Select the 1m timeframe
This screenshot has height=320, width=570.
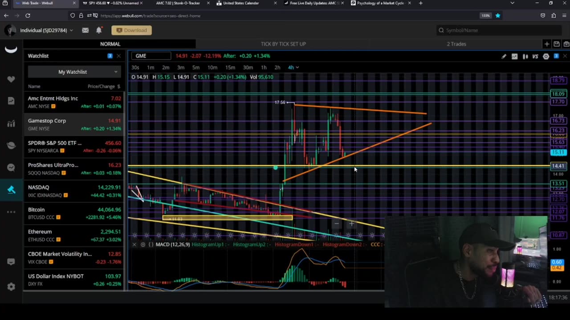coord(151,68)
